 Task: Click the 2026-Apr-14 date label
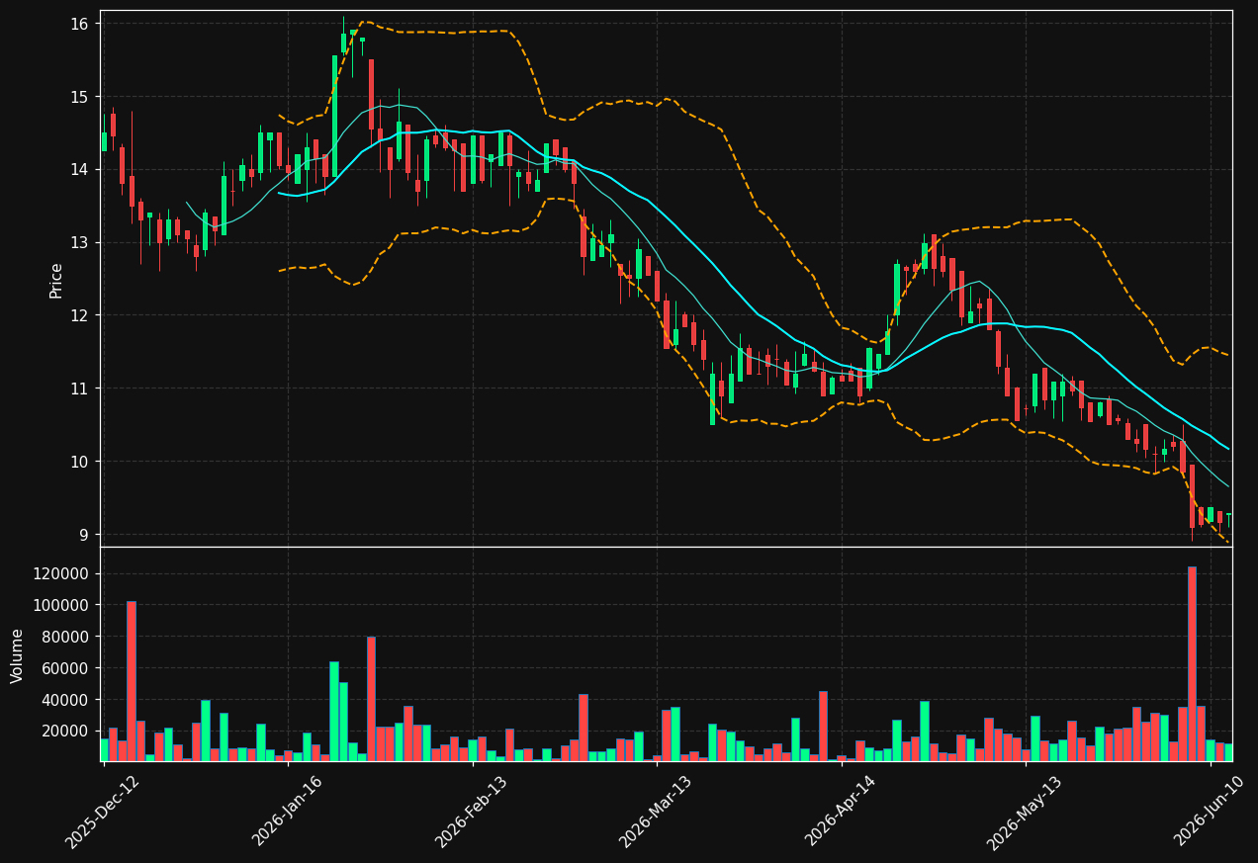(x=841, y=812)
